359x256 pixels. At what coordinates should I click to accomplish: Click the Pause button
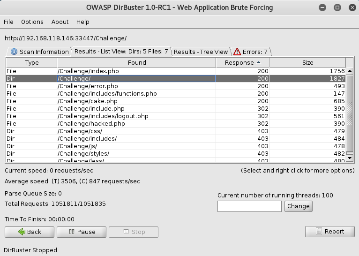pyautogui.click(x=82, y=232)
